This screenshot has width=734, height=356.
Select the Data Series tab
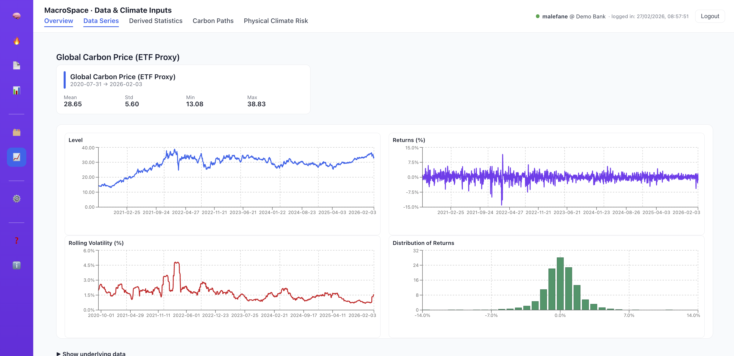(x=101, y=21)
